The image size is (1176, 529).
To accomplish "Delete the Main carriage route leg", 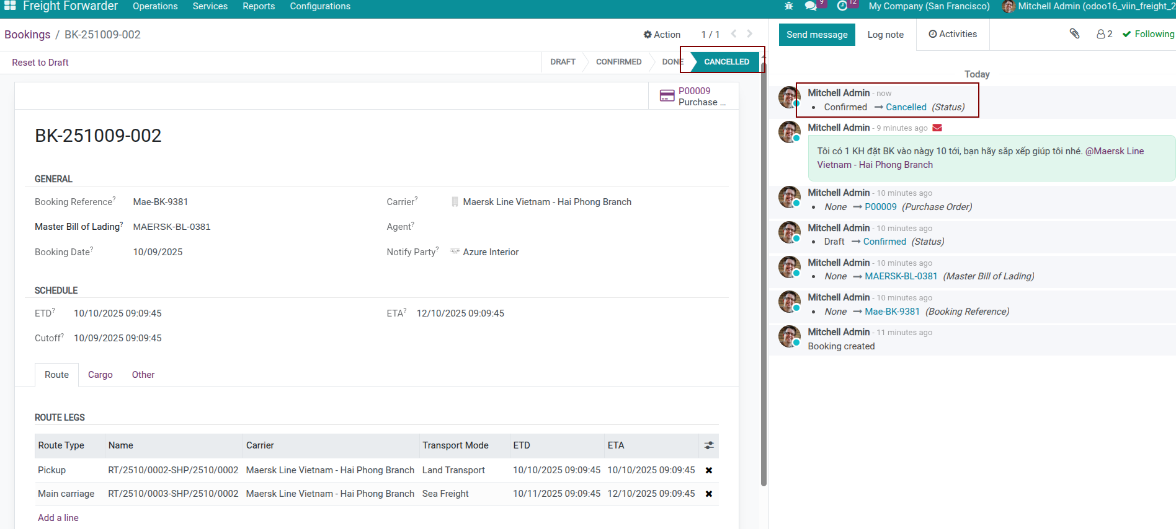I will [708, 494].
